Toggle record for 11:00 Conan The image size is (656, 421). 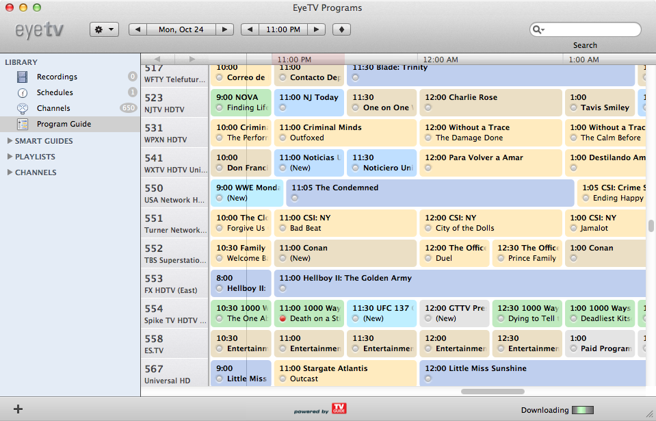coord(283,258)
